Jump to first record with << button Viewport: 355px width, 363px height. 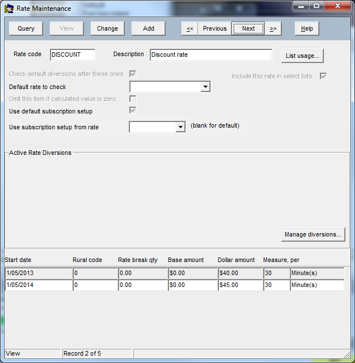(190, 28)
